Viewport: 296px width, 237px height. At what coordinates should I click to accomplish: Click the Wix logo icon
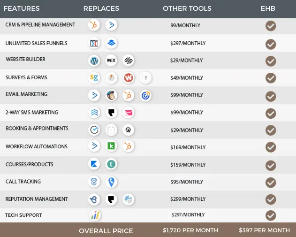[x=111, y=61]
